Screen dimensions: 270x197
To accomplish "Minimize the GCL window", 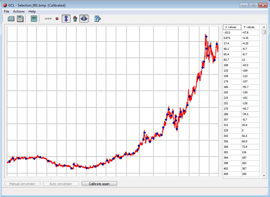I will tap(244, 5).
